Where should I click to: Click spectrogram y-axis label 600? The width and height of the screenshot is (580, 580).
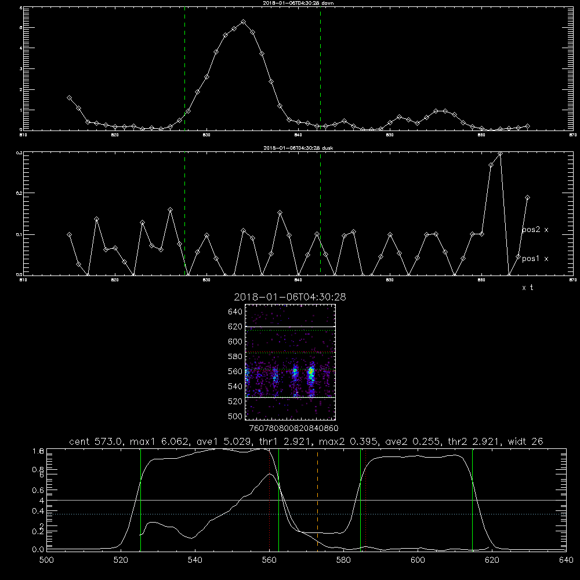235,342
